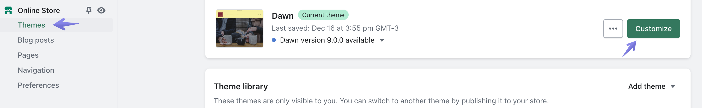Open Online Store Preferences
Image resolution: width=702 pixels, height=108 pixels.
click(x=38, y=85)
